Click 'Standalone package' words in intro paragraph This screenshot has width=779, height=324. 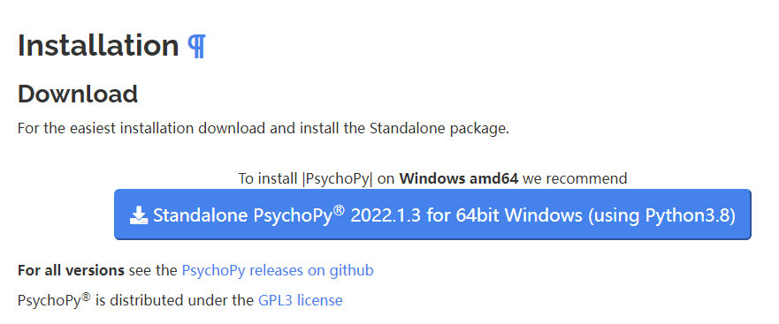pos(438,129)
